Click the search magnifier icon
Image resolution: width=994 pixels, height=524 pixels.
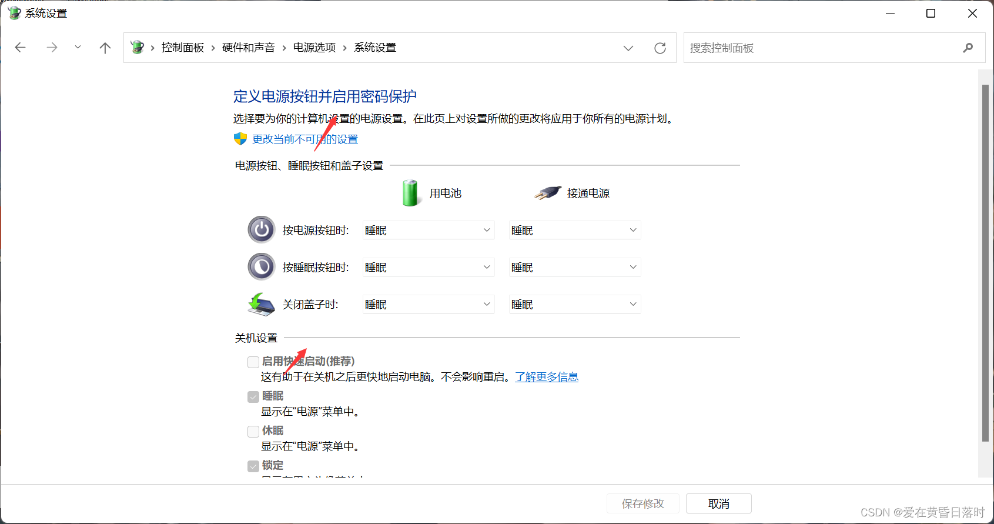968,48
